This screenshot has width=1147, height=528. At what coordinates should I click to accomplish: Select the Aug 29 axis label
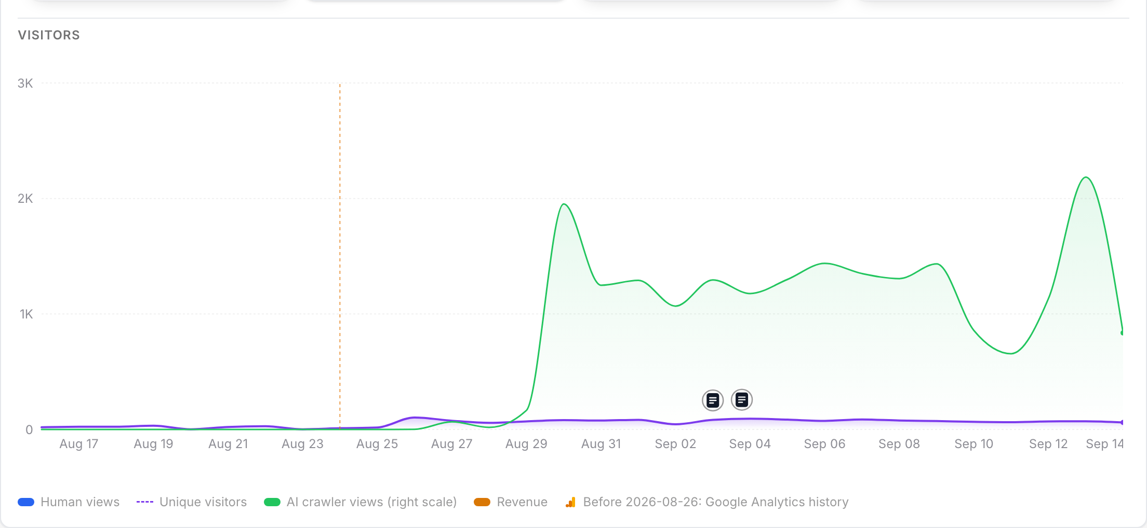[x=526, y=444]
